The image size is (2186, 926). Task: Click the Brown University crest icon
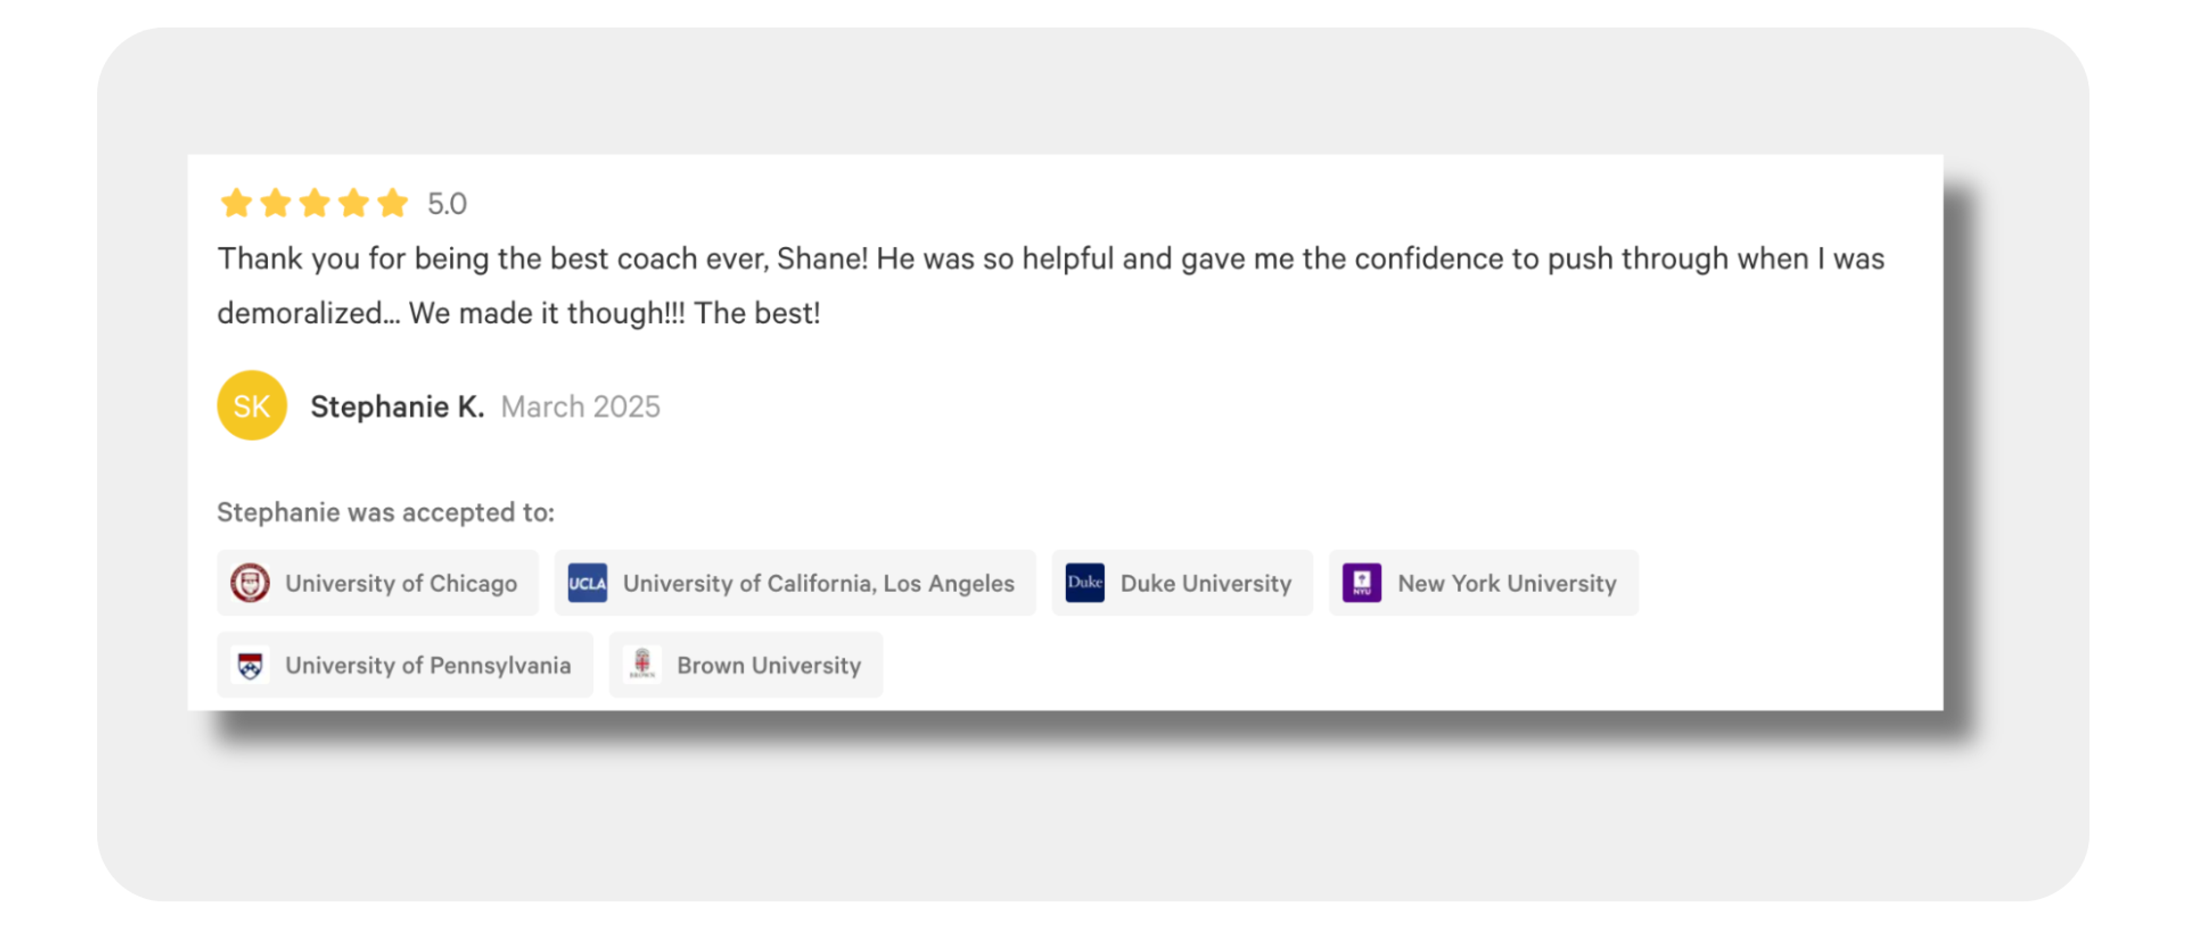(642, 665)
